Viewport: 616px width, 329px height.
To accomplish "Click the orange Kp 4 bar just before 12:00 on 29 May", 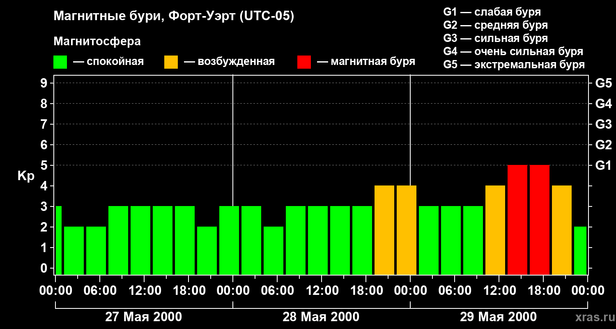I will click(x=495, y=230).
